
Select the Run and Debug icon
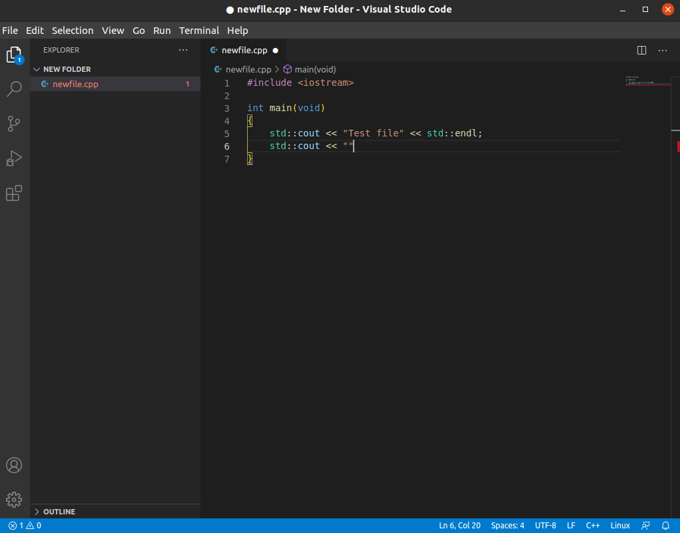[x=14, y=158]
